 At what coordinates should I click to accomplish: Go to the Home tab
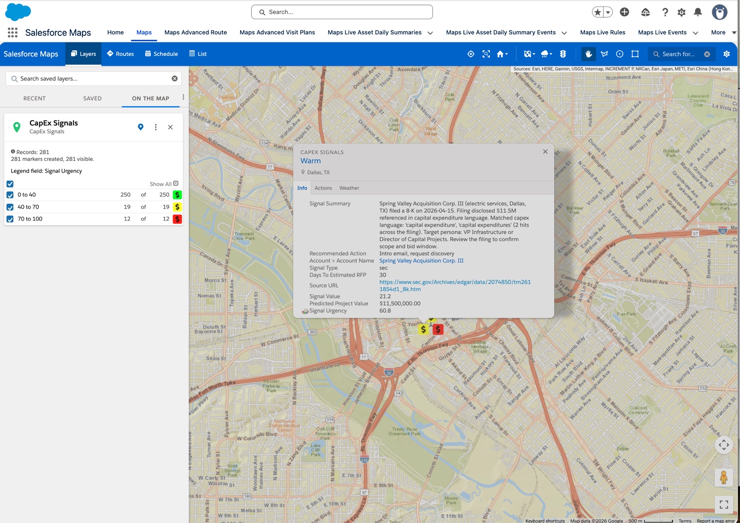click(116, 32)
